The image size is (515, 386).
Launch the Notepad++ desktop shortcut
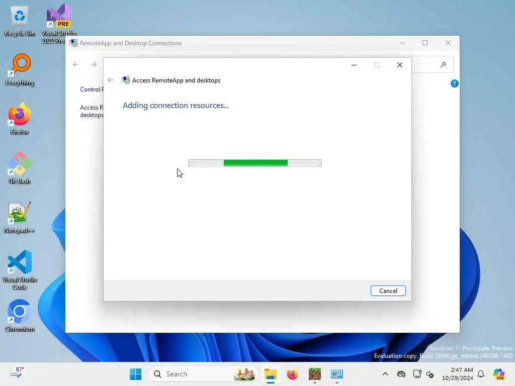click(x=20, y=217)
